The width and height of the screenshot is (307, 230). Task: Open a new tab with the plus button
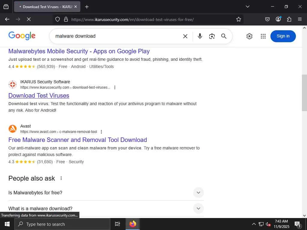click(x=87, y=7)
